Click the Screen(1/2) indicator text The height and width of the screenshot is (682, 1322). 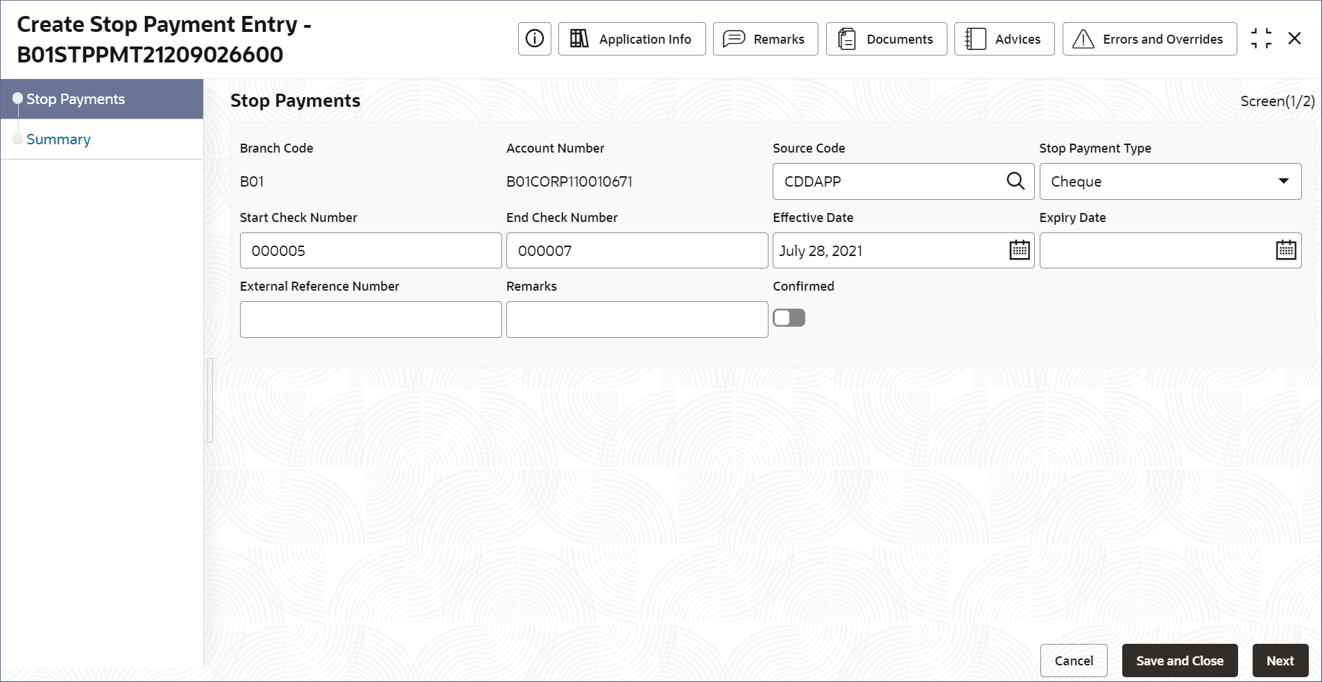(x=1278, y=101)
